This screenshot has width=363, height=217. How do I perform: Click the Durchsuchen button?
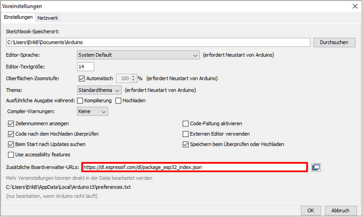pos(334,42)
